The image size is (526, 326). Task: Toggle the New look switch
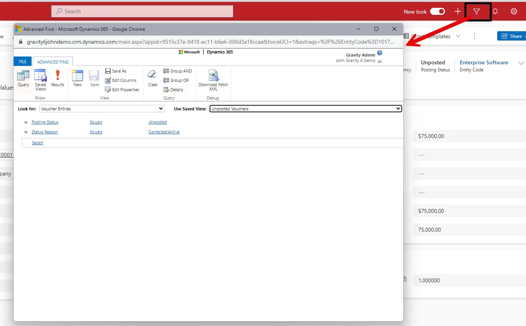tap(438, 12)
